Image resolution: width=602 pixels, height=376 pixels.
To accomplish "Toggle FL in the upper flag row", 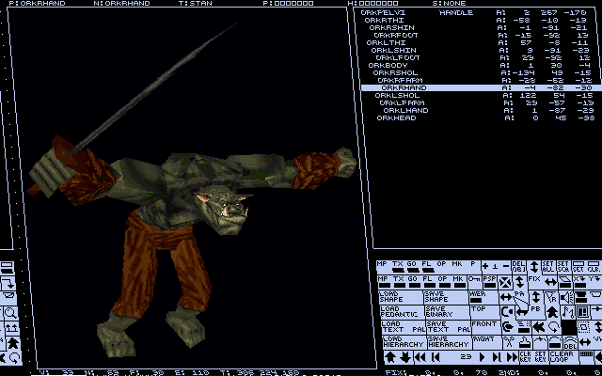I will [428, 267].
